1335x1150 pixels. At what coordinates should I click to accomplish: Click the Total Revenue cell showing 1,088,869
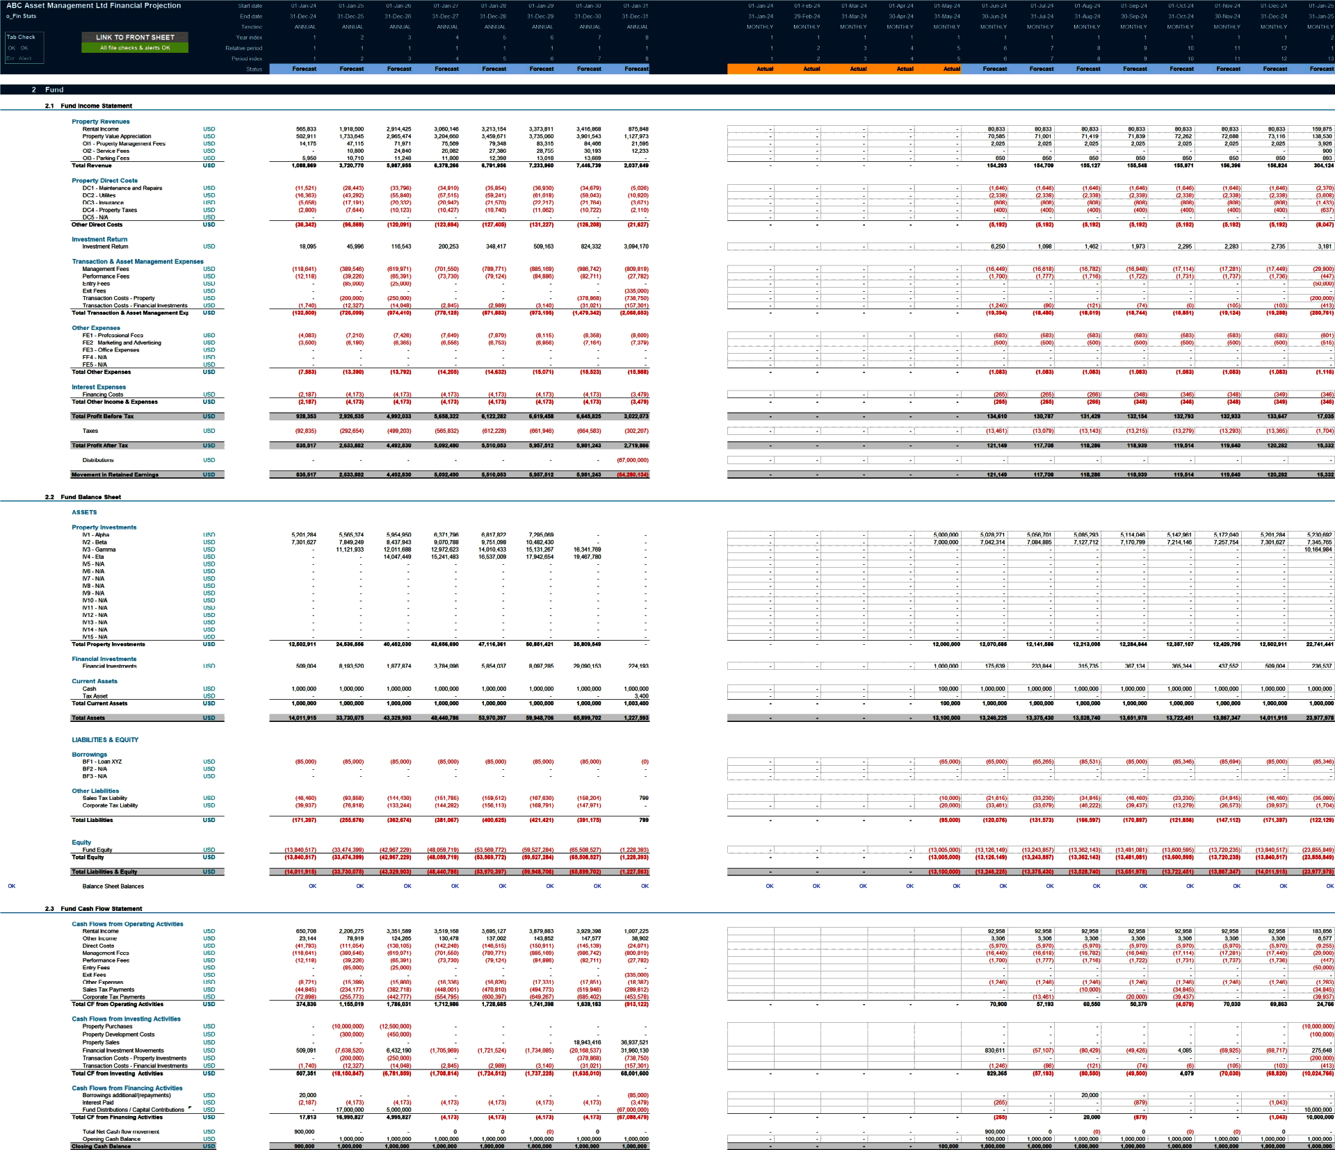(304, 165)
